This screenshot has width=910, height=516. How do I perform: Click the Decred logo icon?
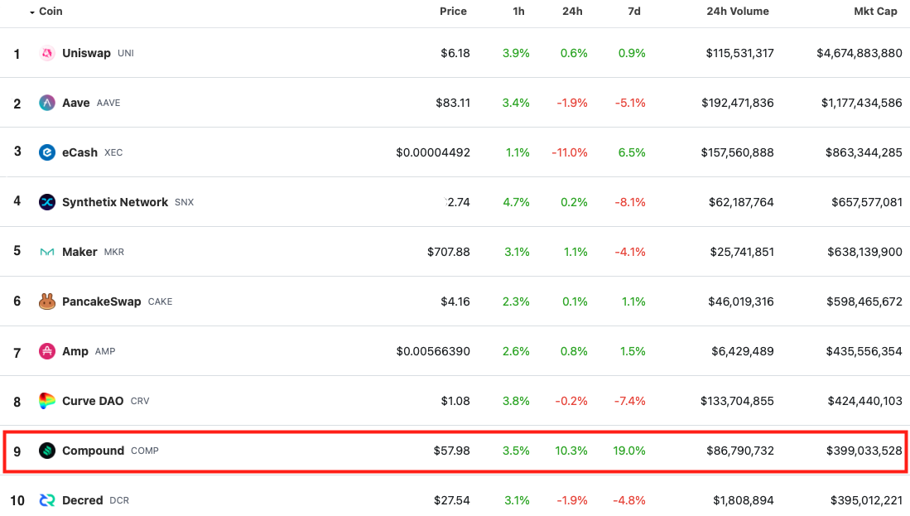(47, 499)
